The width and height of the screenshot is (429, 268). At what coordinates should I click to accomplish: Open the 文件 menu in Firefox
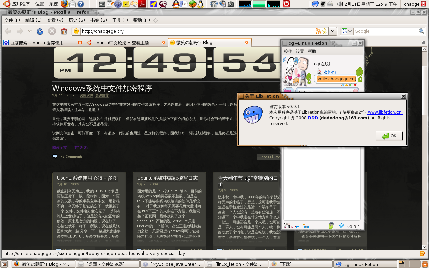[x=12, y=20]
